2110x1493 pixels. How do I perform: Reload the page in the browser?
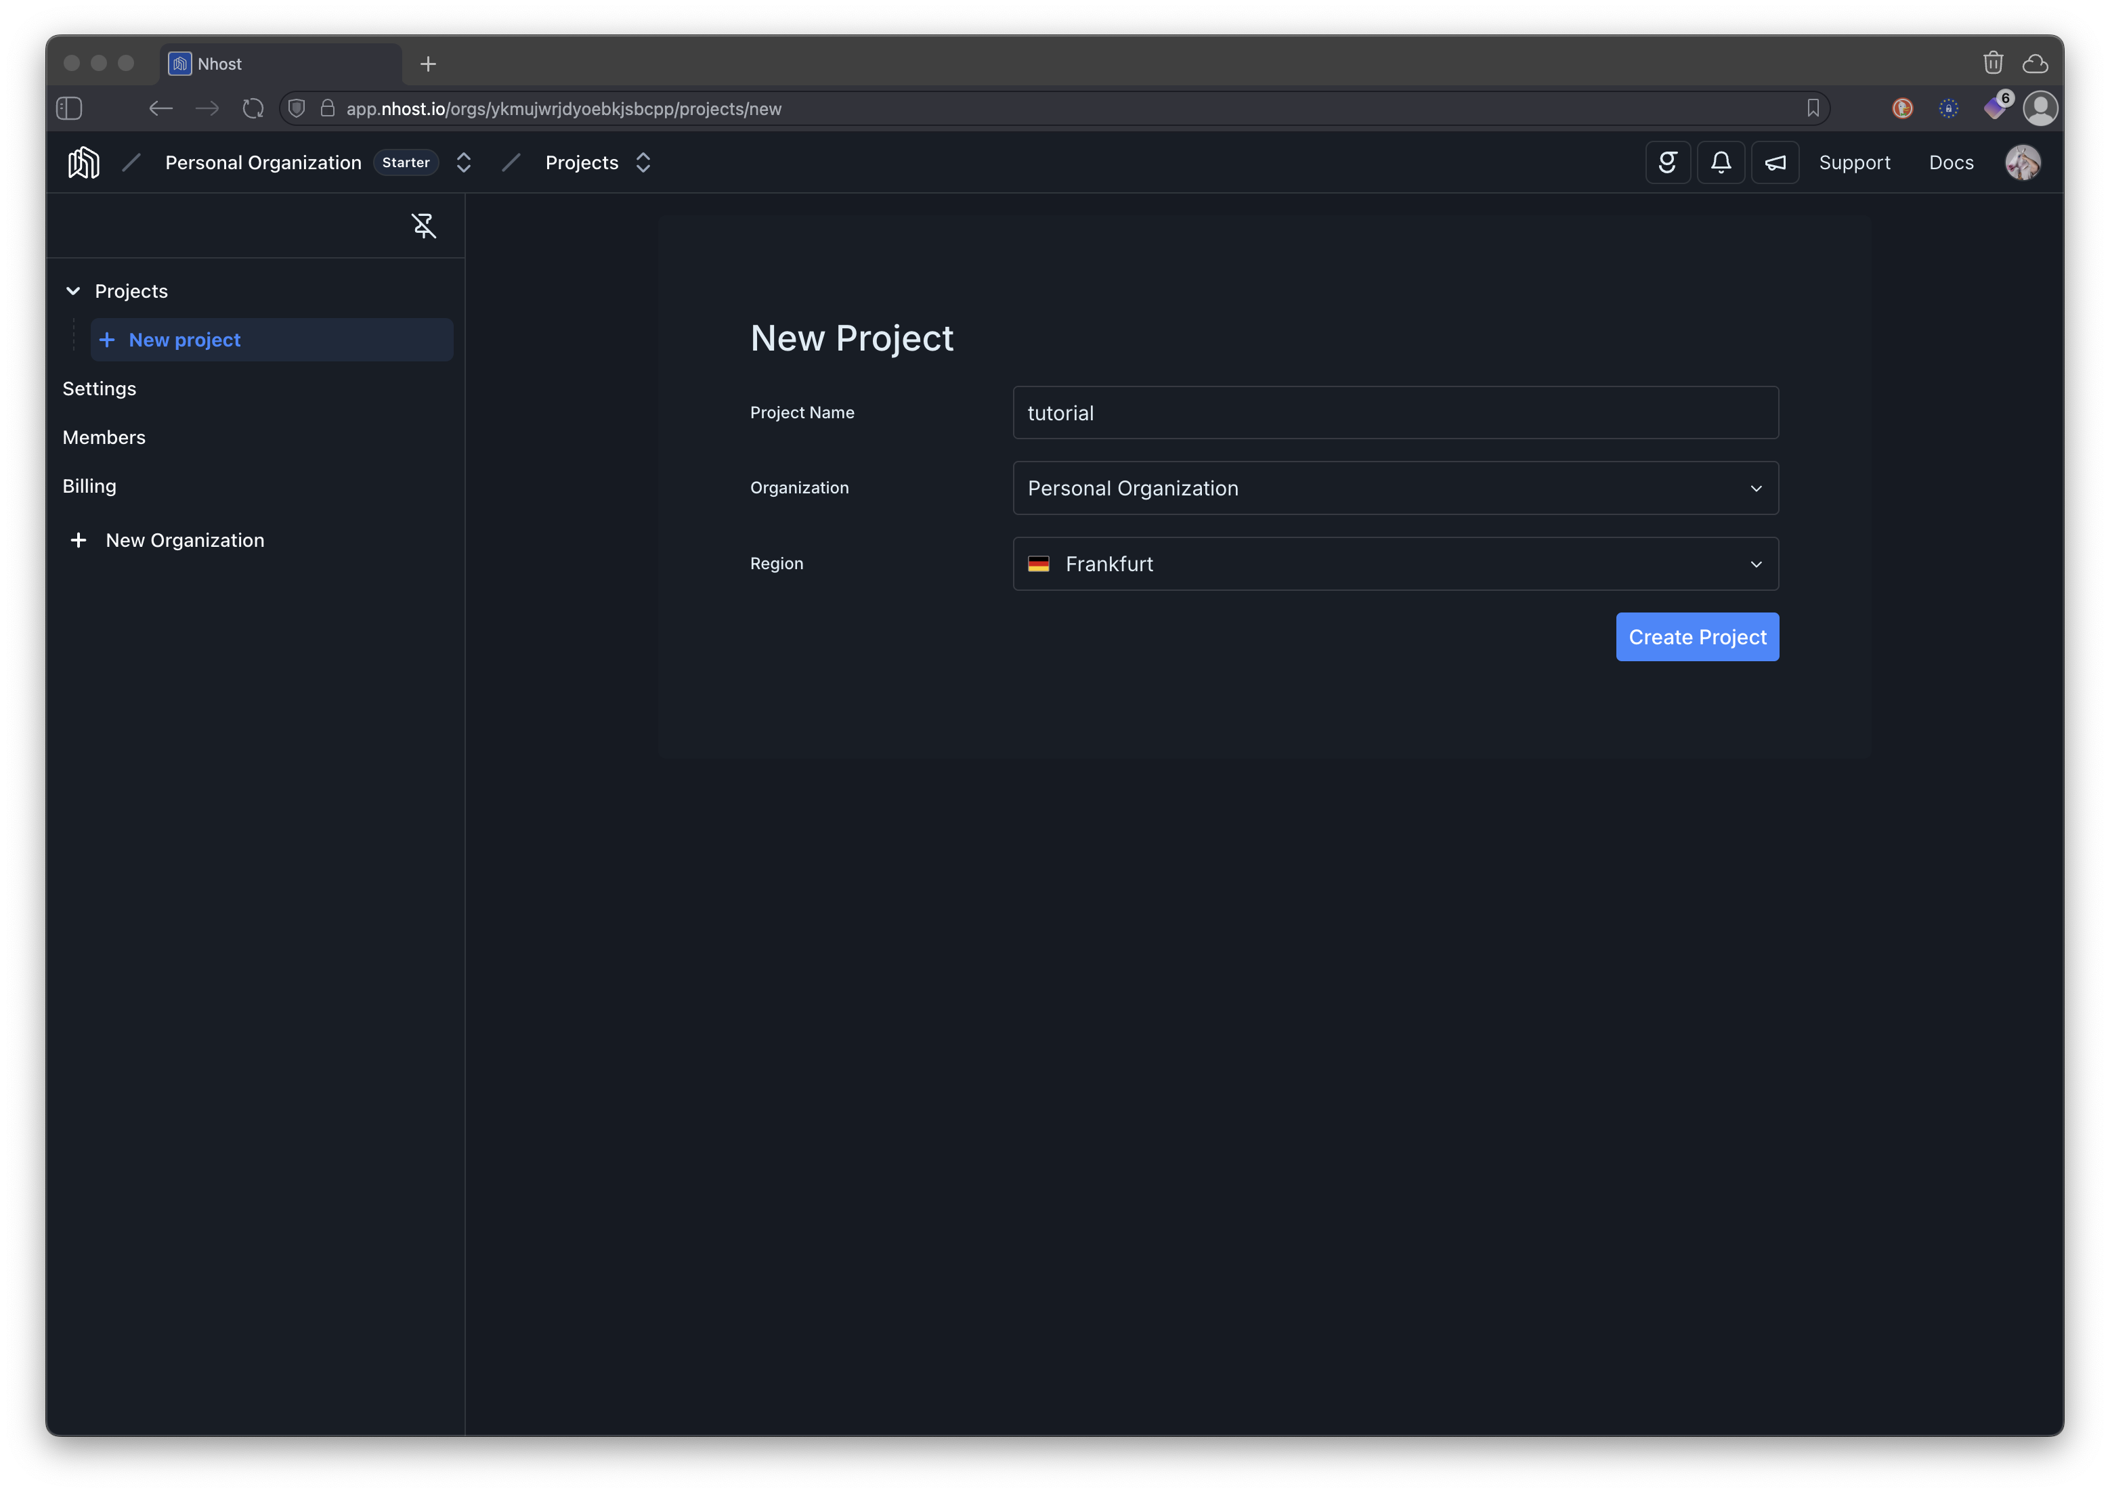pos(253,108)
